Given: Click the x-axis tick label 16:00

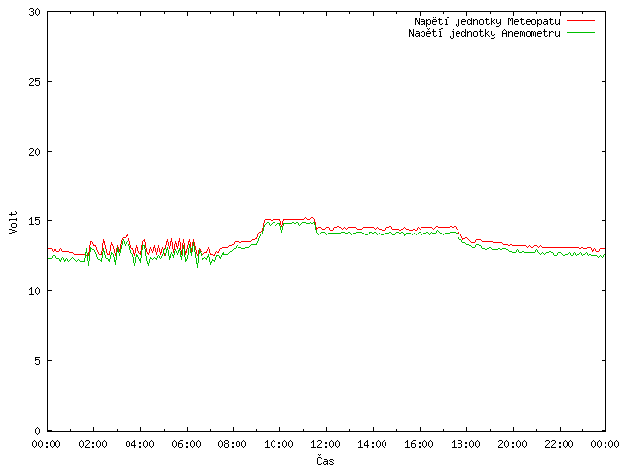Looking at the screenshot, I should [419, 444].
